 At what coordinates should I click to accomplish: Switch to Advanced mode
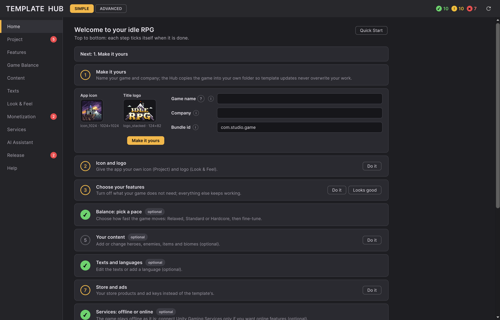click(111, 9)
